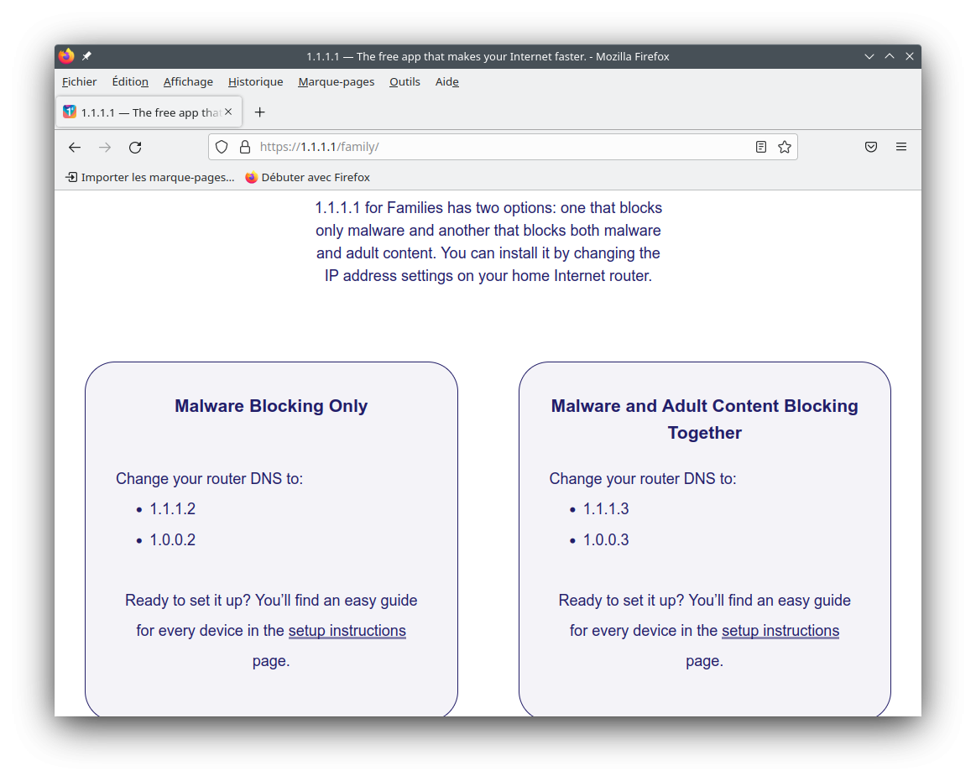Open a new tab with the plus button
This screenshot has height=781, width=976.
(260, 112)
